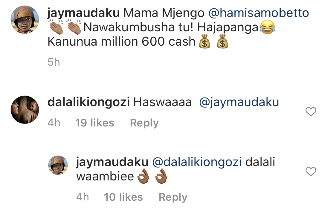Open the mentioned @hamisamobetto profile

pos(259,13)
